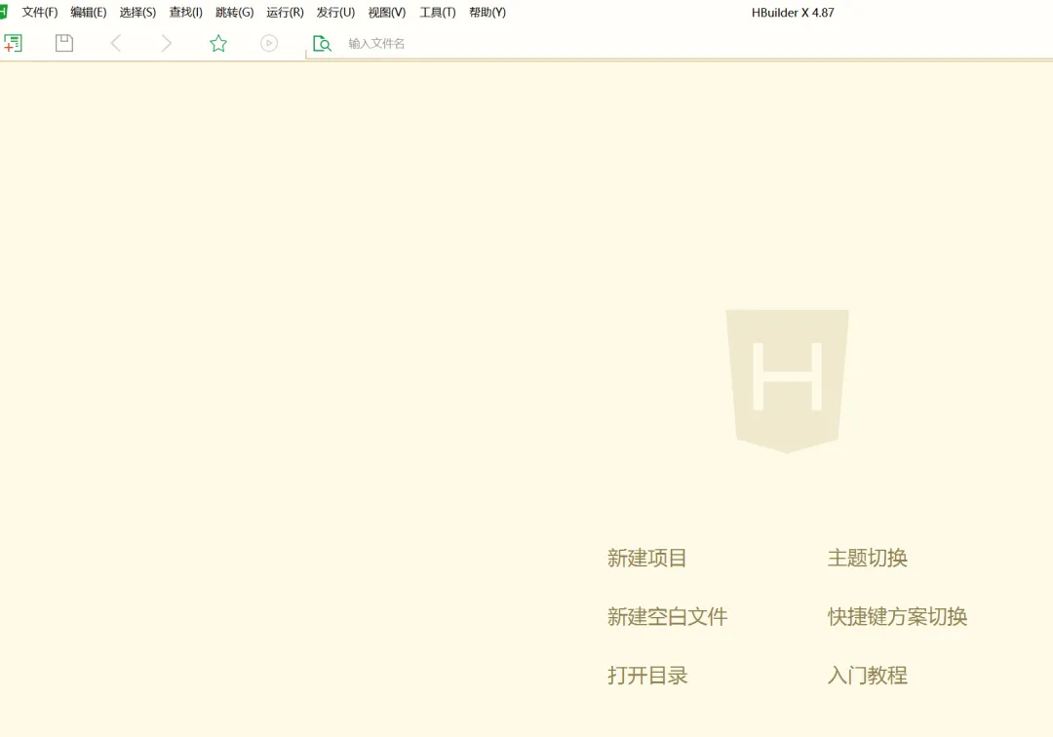Viewport: 1053px width, 737px height.
Task: Select the 打开目录 link
Action: 647,675
